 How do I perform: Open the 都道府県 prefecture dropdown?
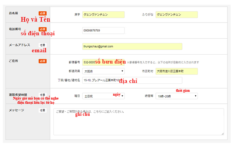103,71
